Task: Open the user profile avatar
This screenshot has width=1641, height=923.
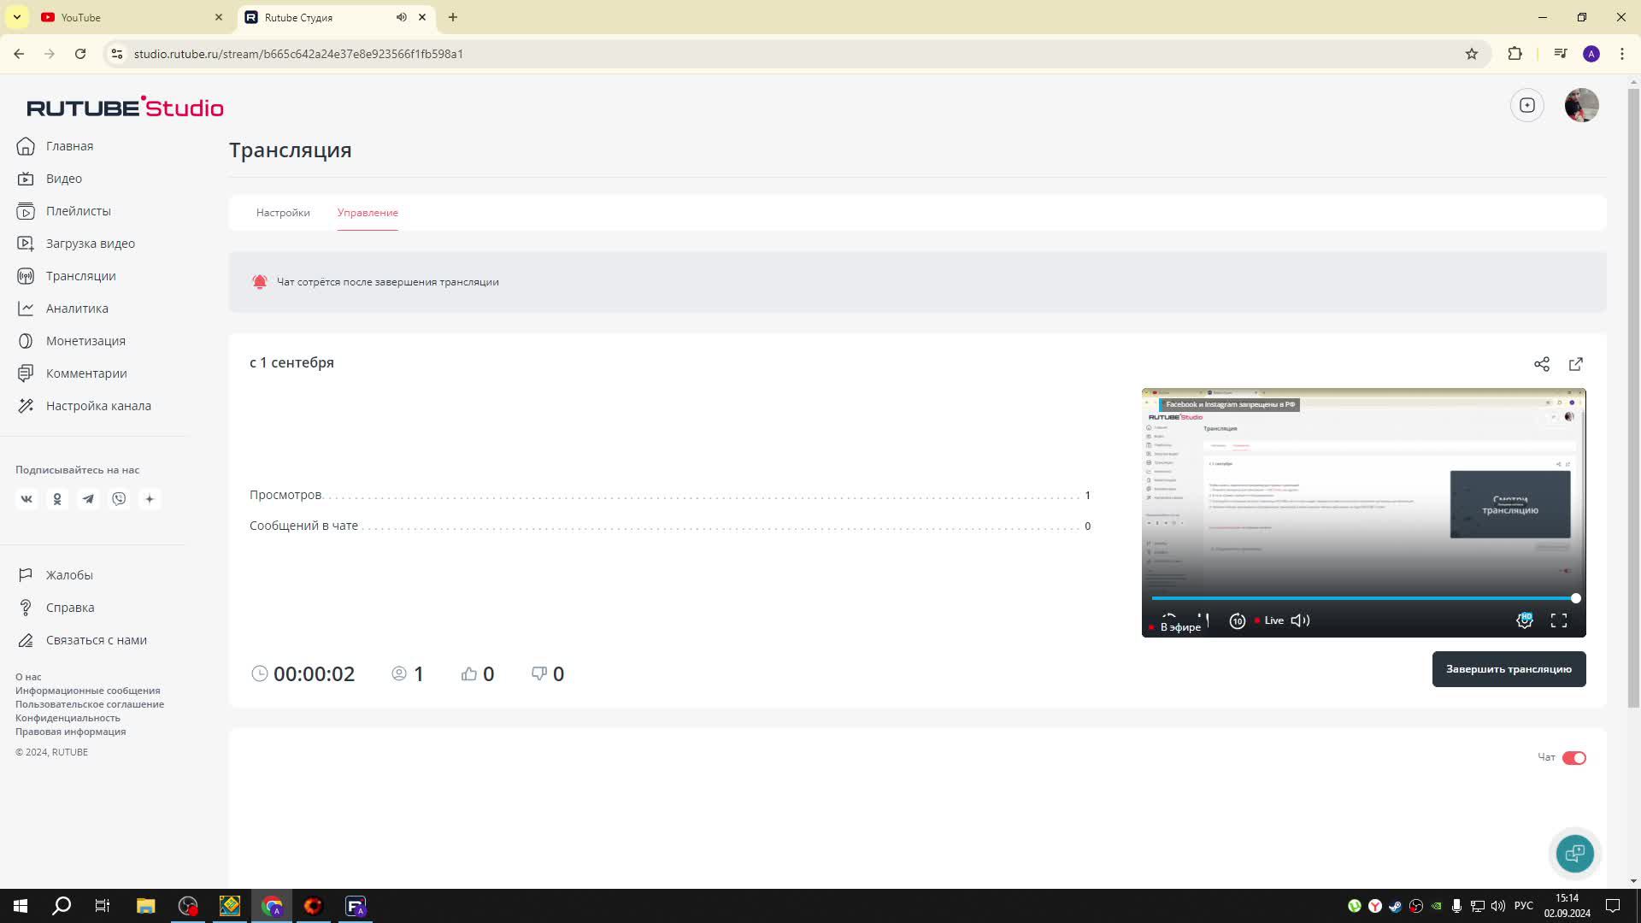Action: tap(1582, 105)
